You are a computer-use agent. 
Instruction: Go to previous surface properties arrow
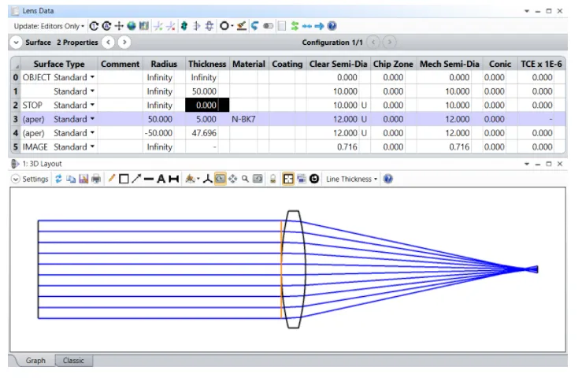click(x=109, y=43)
